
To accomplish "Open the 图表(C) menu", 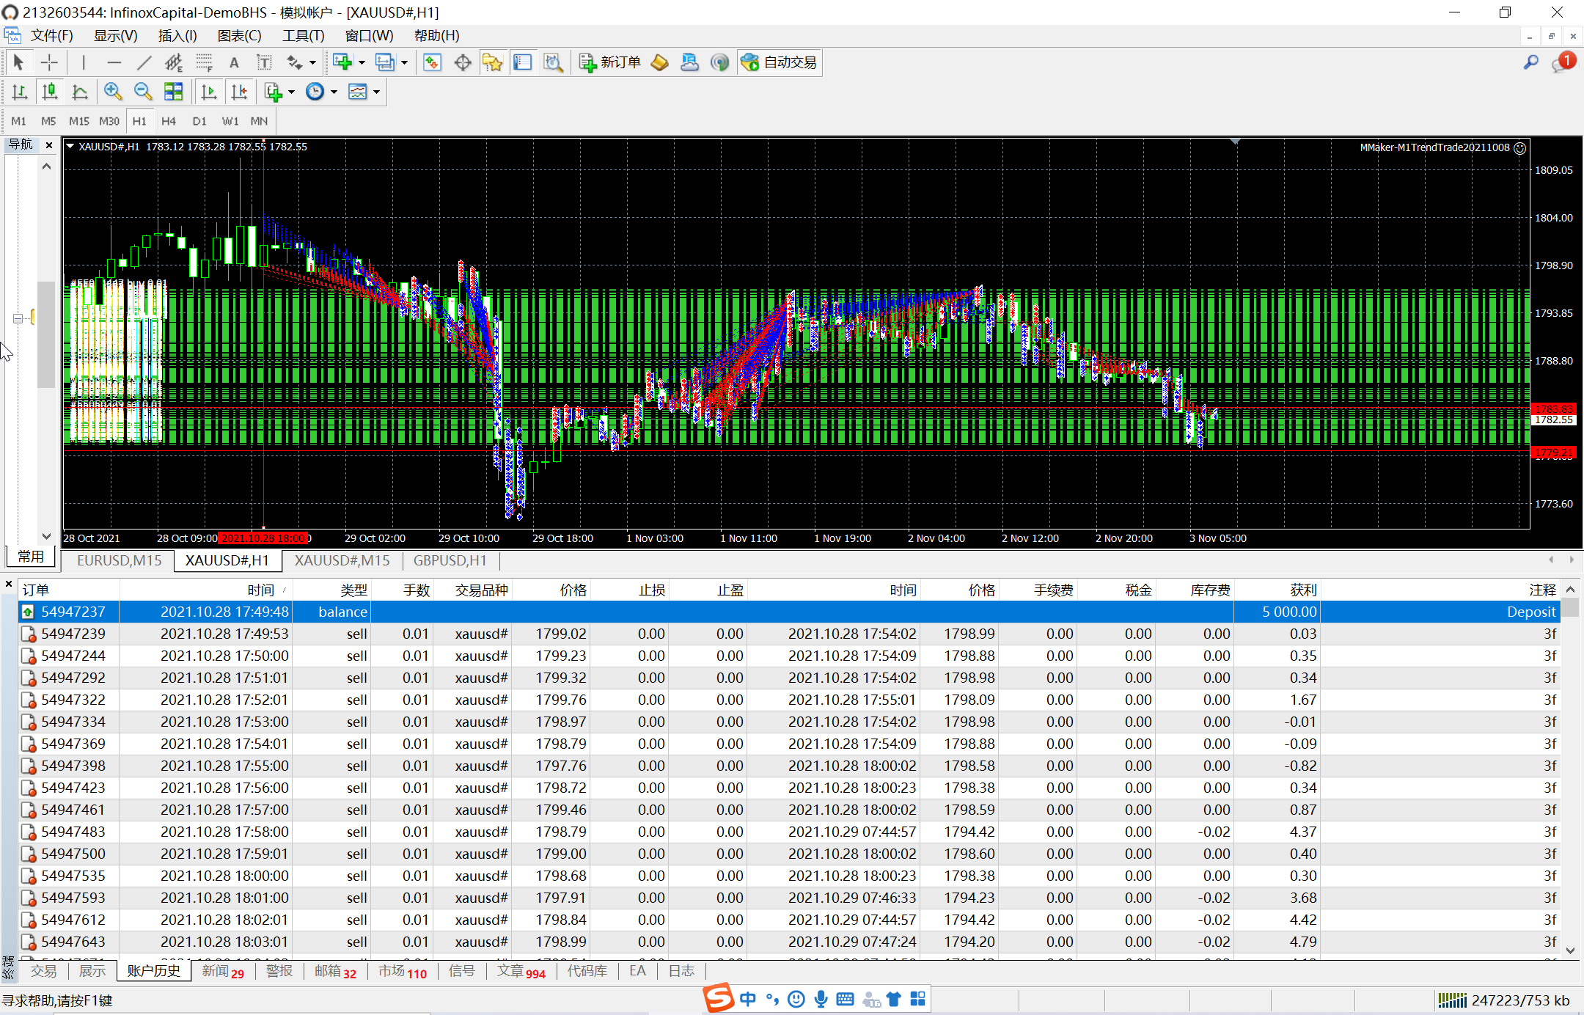I will click(x=239, y=35).
